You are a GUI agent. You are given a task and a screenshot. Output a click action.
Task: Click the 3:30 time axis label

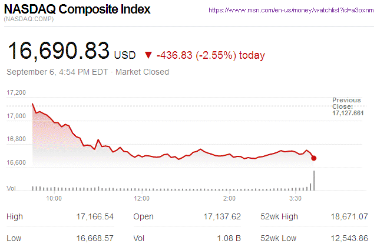[x=296, y=198]
